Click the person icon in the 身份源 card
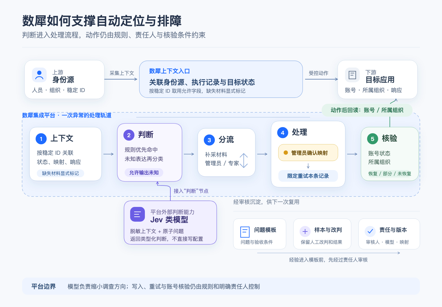The width and height of the screenshot is (442, 307). pos(39,75)
